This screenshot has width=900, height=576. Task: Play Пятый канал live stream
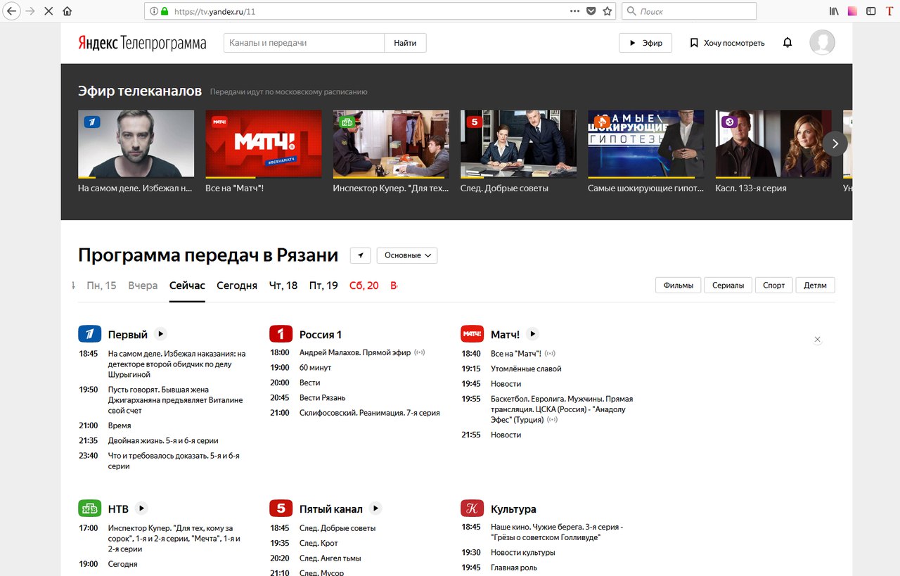[375, 508]
